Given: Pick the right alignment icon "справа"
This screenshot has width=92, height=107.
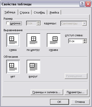Looking at the screenshot, I should coord(54,40).
